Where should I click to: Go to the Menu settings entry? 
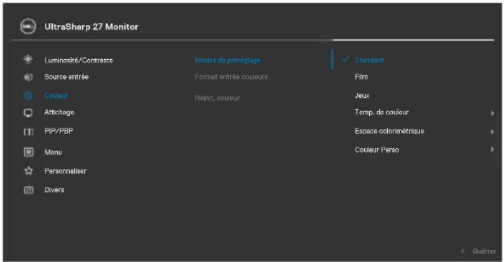53,153
